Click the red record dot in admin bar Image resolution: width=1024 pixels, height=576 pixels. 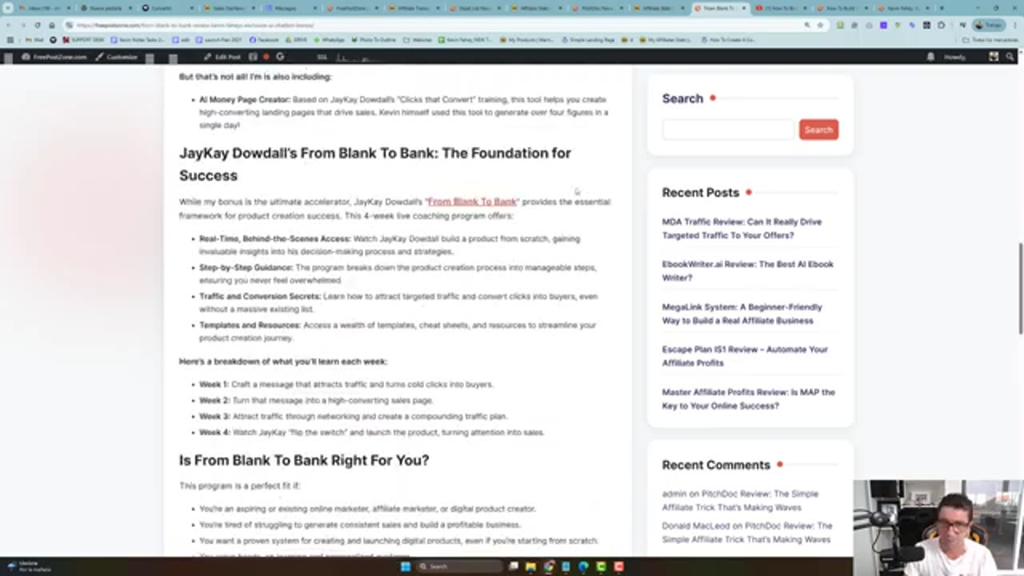tap(266, 57)
